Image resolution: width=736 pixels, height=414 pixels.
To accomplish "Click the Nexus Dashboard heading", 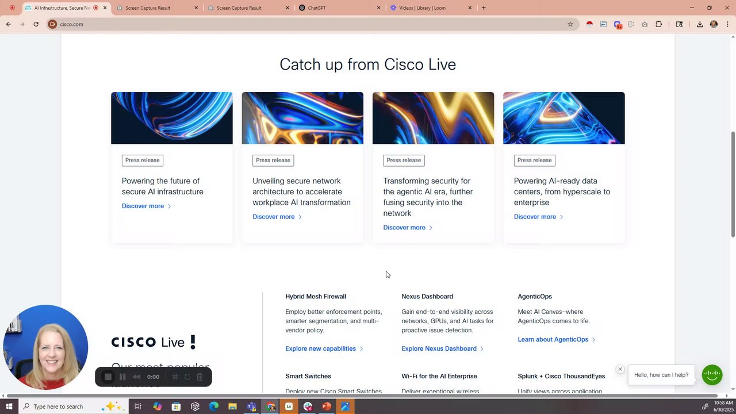I will (427, 297).
